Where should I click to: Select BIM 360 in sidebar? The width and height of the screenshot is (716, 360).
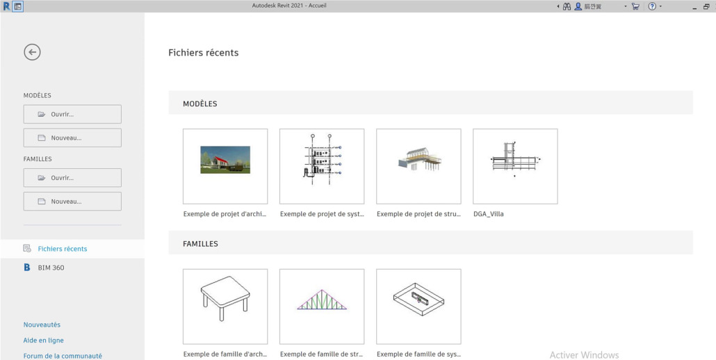(72, 268)
